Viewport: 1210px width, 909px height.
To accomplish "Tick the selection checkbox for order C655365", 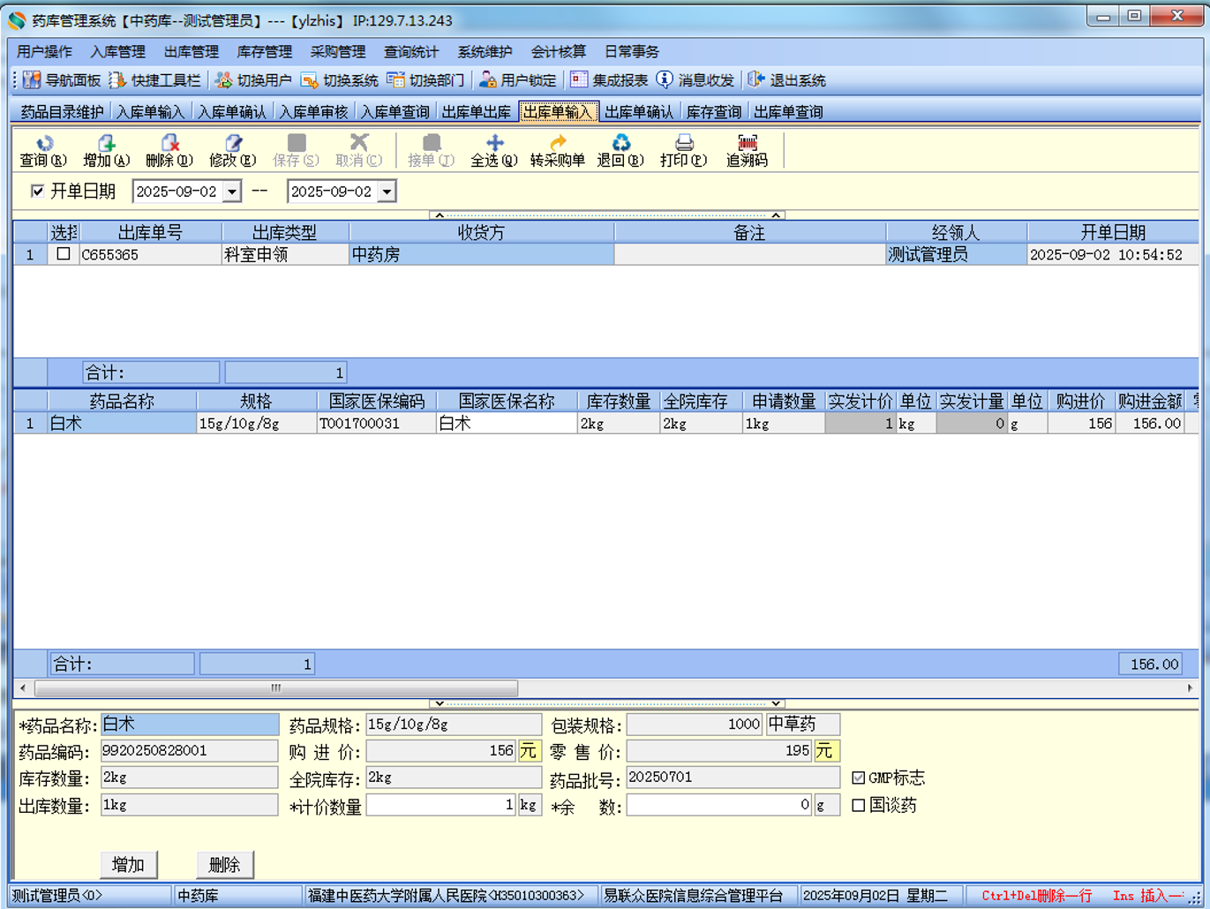I will [x=63, y=254].
